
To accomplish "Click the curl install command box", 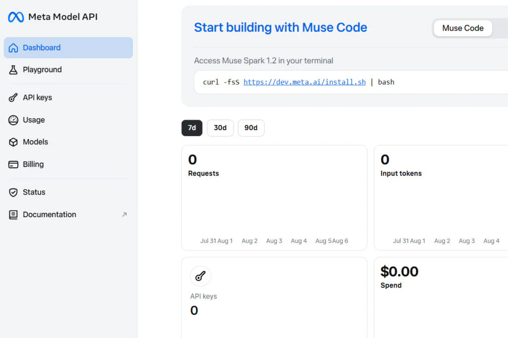I will coord(351,82).
